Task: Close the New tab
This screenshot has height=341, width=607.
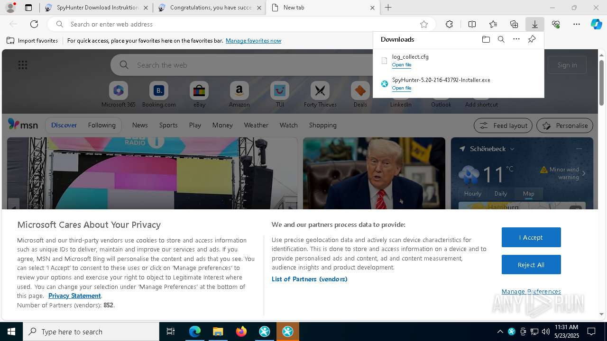Action: pos(372,8)
